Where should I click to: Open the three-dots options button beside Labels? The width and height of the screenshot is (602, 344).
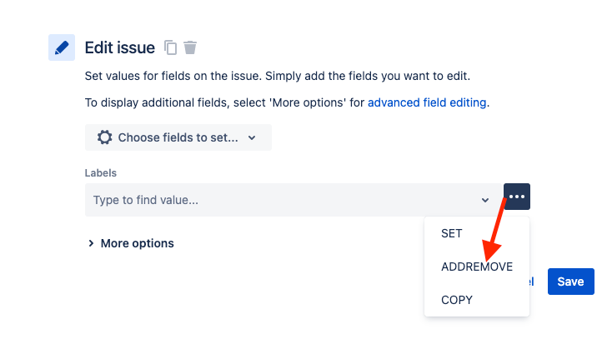[517, 197]
